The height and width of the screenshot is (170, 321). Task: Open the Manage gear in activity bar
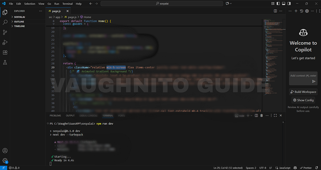(x=5, y=161)
